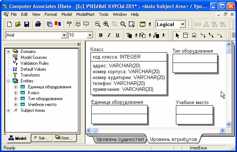Select the Non-identifying dashed relationship tool

tap(219, 35)
